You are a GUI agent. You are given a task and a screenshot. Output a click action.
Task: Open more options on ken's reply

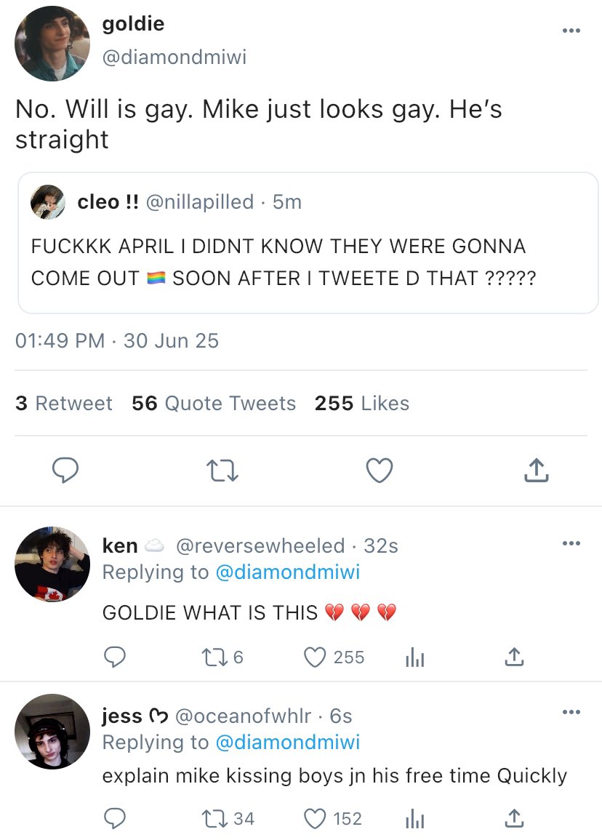point(571,543)
